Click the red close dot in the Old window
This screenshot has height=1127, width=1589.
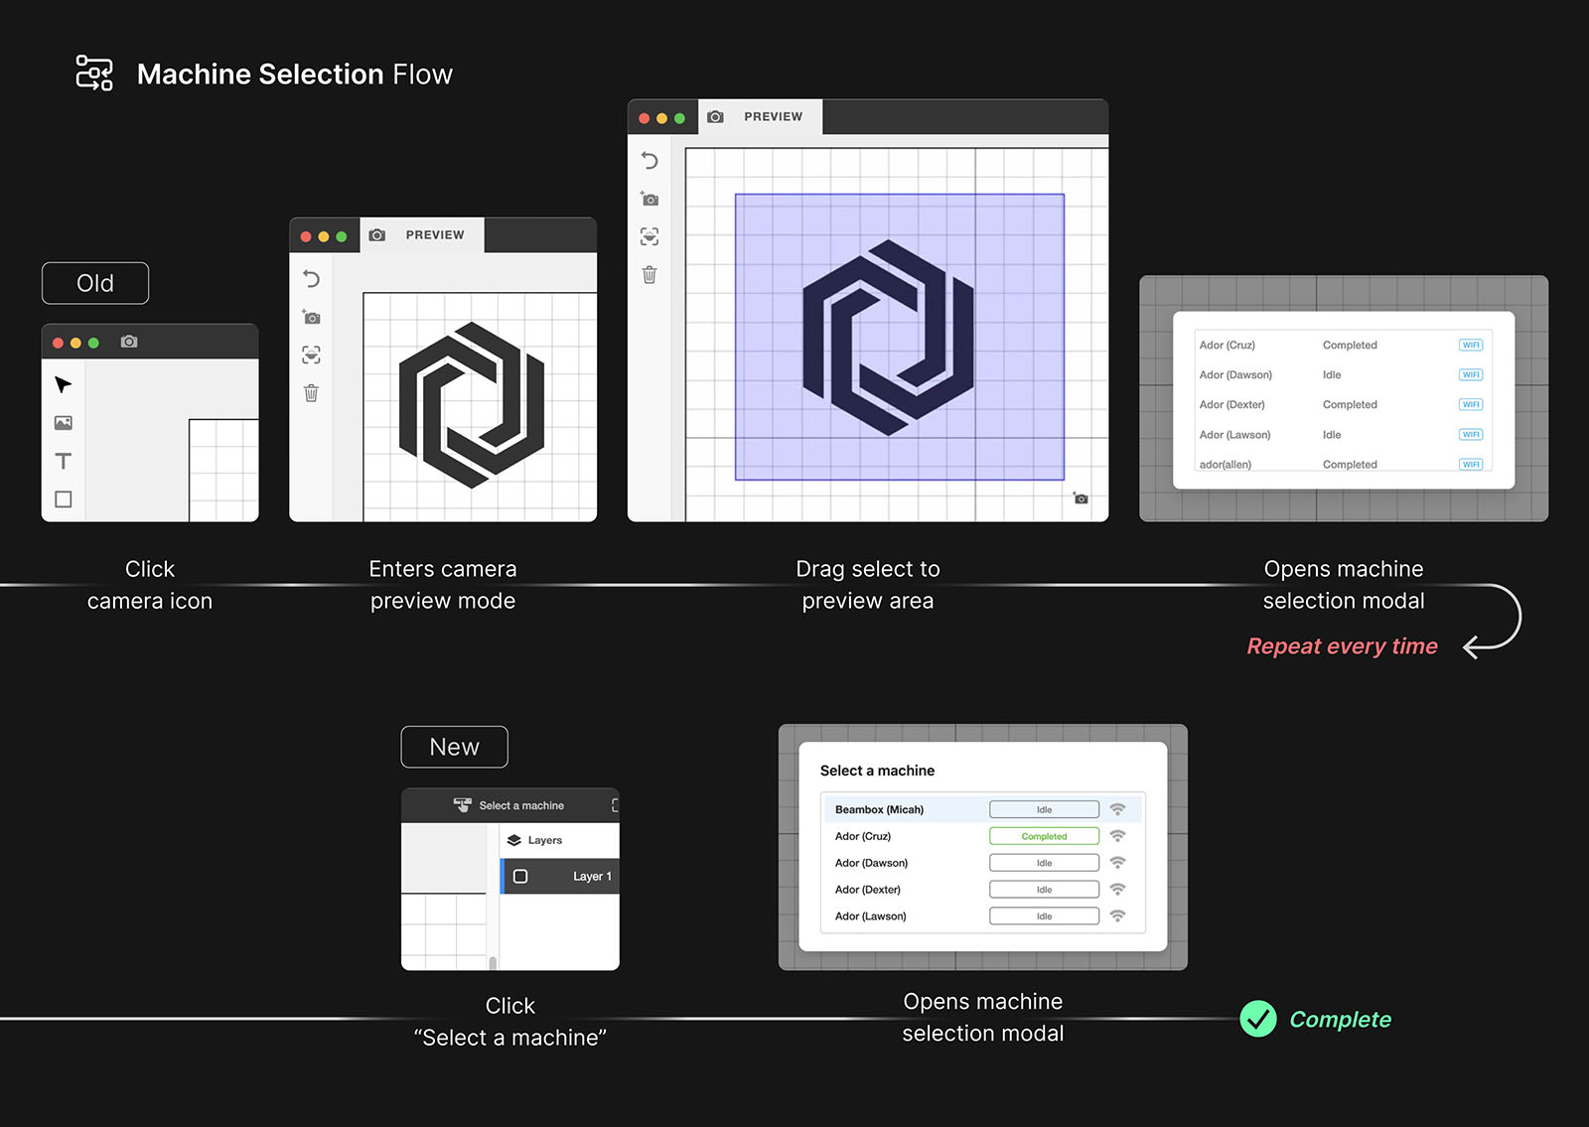(x=58, y=343)
